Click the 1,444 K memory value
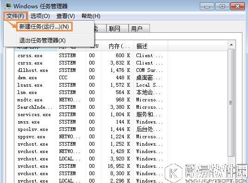 120,129
